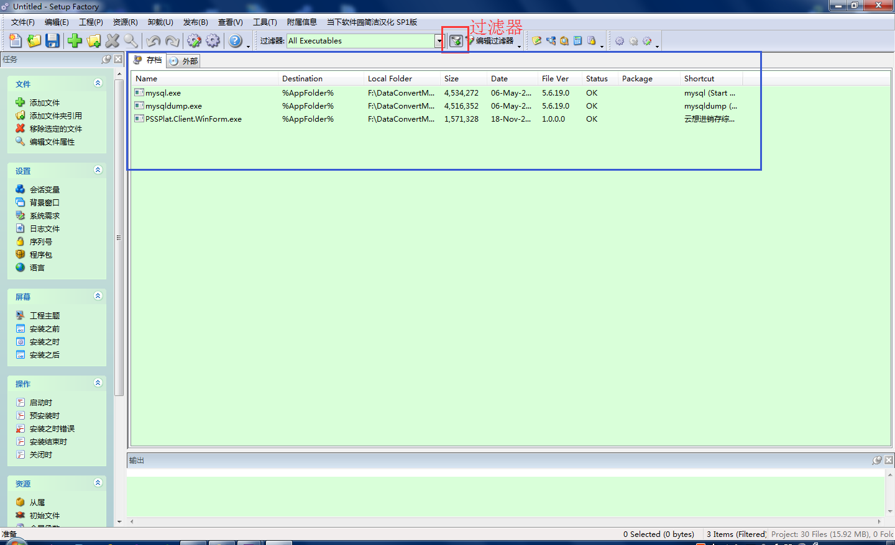Collapse the 资源 task group
This screenshot has width=895, height=545.
[98, 483]
